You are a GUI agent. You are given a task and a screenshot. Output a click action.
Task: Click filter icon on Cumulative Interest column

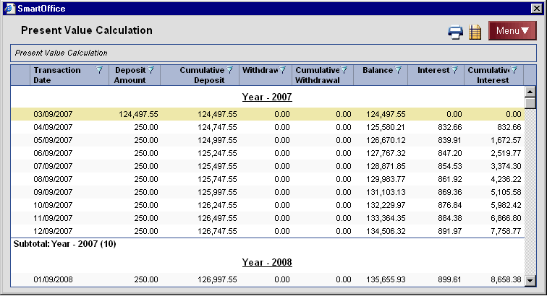[514, 70]
